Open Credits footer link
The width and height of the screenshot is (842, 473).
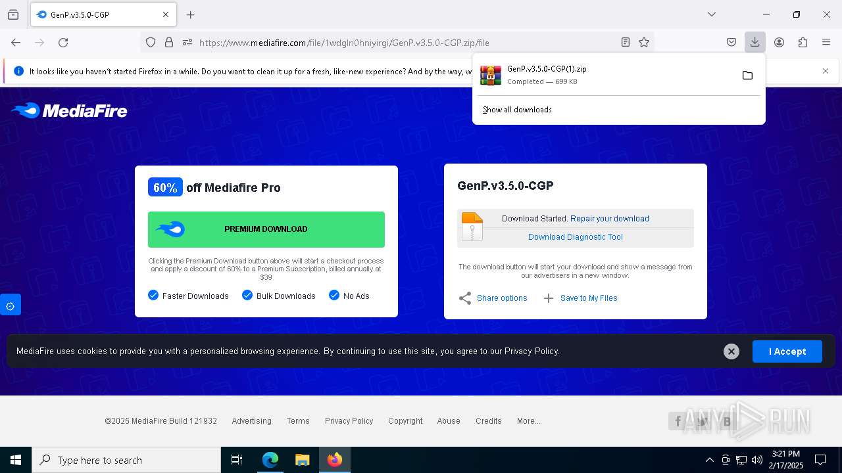point(489,421)
